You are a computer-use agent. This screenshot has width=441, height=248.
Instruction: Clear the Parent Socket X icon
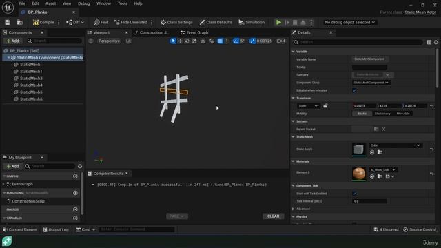(x=384, y=130)
